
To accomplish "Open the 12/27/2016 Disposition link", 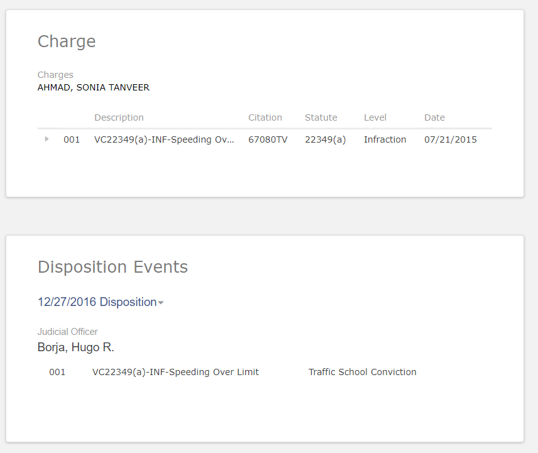I will [x=97, y=302].
